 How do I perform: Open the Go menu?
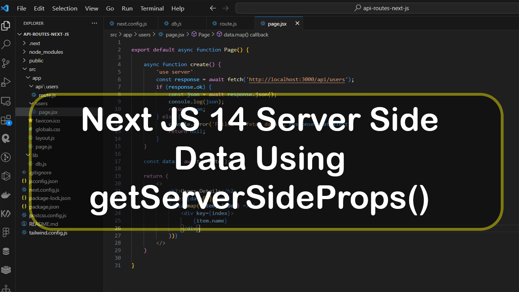110,8
